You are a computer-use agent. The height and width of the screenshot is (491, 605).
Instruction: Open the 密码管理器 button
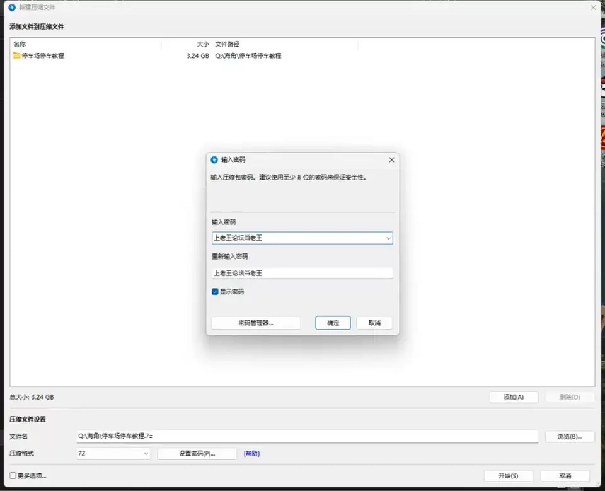(x=256, y=323)
